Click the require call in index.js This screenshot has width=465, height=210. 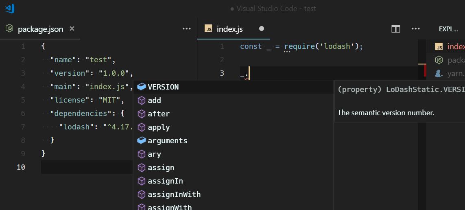[299, 46]
